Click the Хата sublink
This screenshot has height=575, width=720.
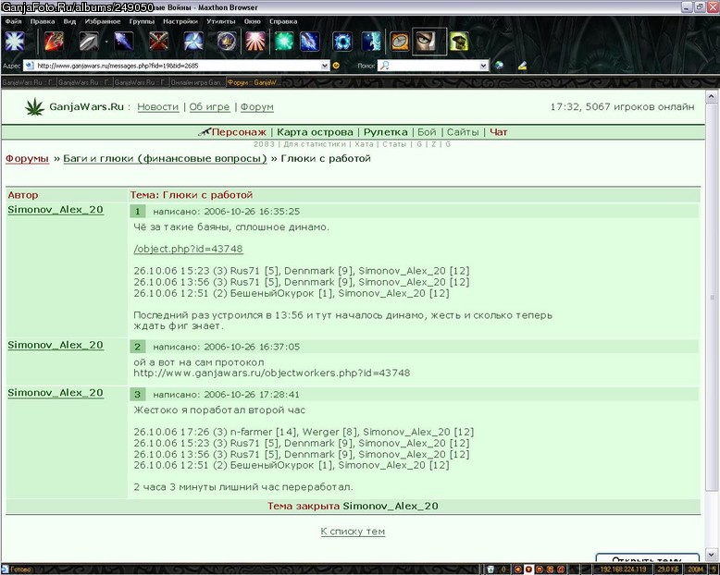coord(364,144)
